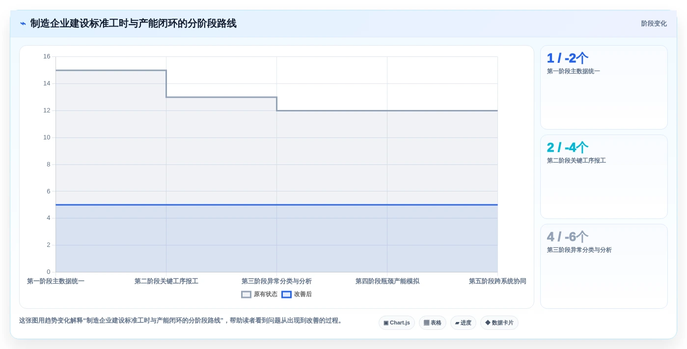
Task: Click the 改善后 legend label
Action: pos(303,295)
